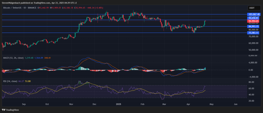
Task: Click the TradingView logo icon
Action: click(3, 110)
